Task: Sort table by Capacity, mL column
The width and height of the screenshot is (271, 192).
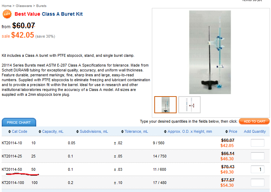Action: (53, 132)
